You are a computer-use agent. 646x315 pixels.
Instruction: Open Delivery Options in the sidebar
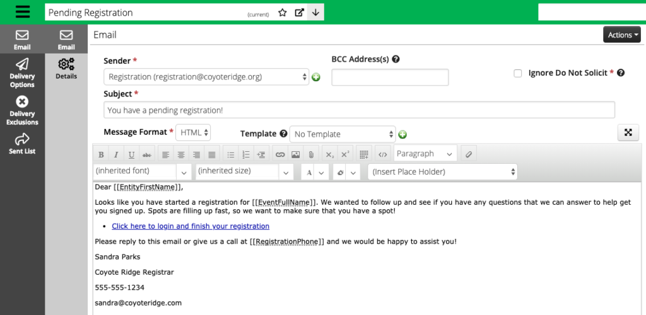(x=22, y=73)
